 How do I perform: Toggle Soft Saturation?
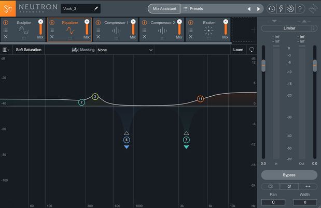point(29,50)
